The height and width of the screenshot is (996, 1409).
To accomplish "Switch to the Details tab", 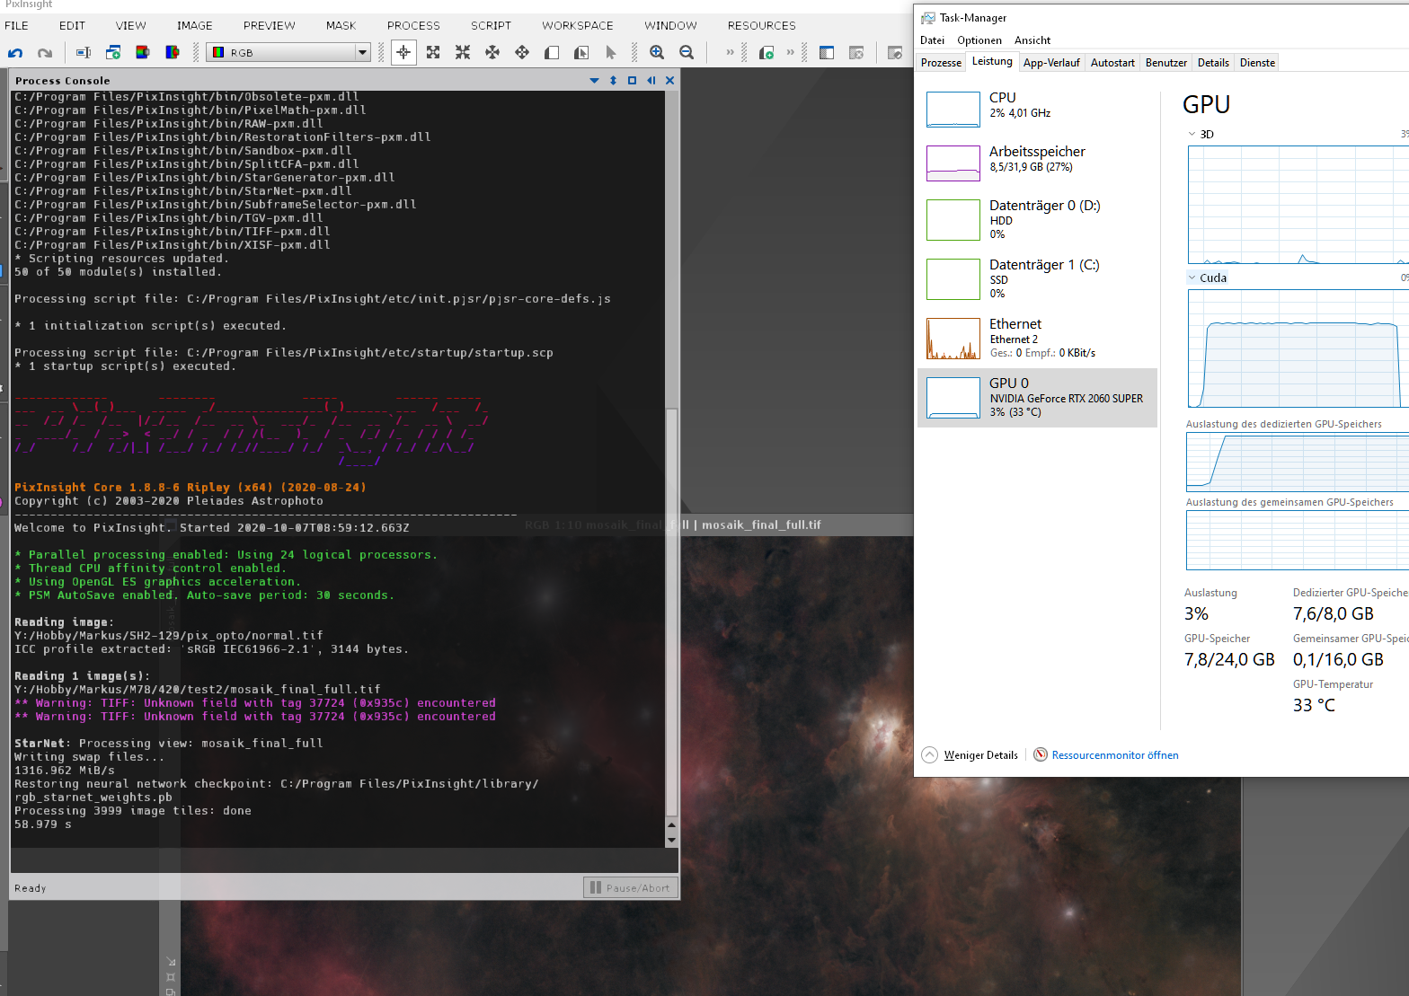I will (x=1213, y=63).
